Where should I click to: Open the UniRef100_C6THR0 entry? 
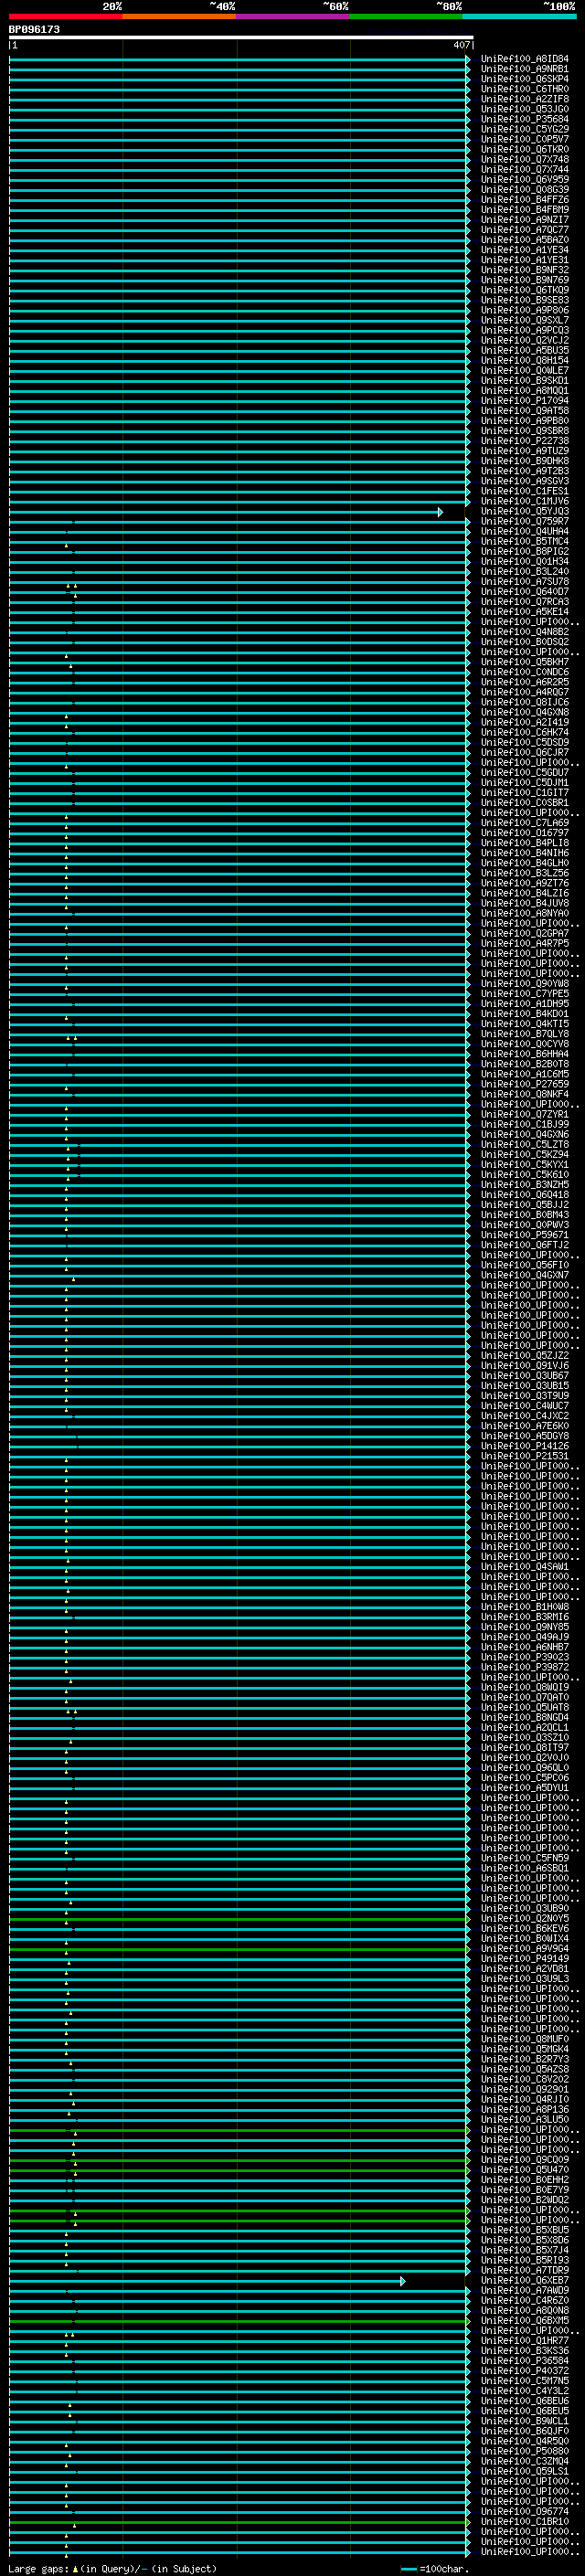(x=525, y=89)
